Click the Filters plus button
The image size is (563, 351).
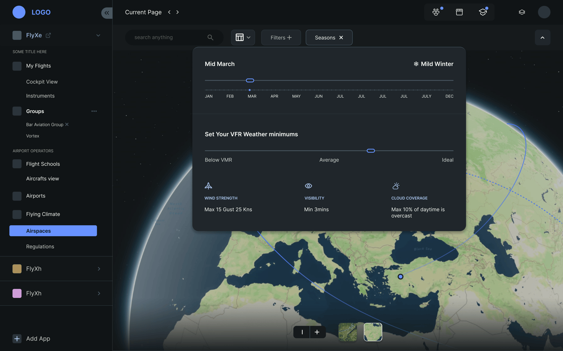281,37
